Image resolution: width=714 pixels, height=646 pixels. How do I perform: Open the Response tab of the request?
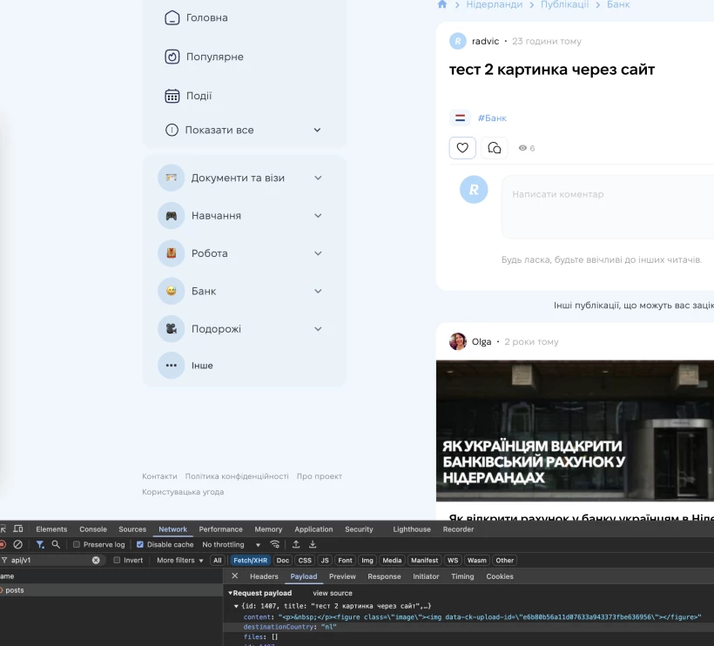coord(384,576)
